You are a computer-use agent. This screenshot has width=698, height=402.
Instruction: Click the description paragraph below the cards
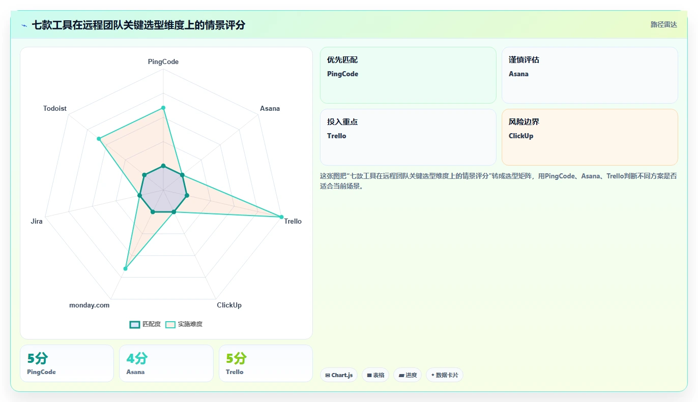pos(499,181)
